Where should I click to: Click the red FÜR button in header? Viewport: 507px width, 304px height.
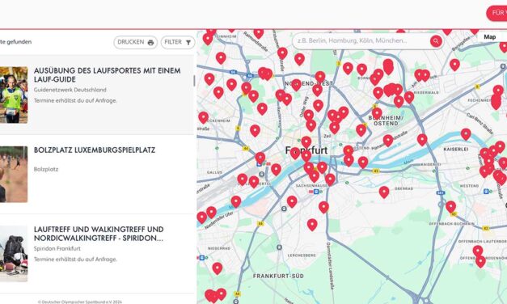(x=496, y=13)
